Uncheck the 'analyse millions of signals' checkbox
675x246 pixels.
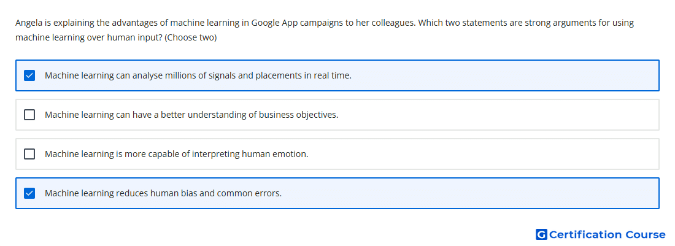click(x=29, y=75)
